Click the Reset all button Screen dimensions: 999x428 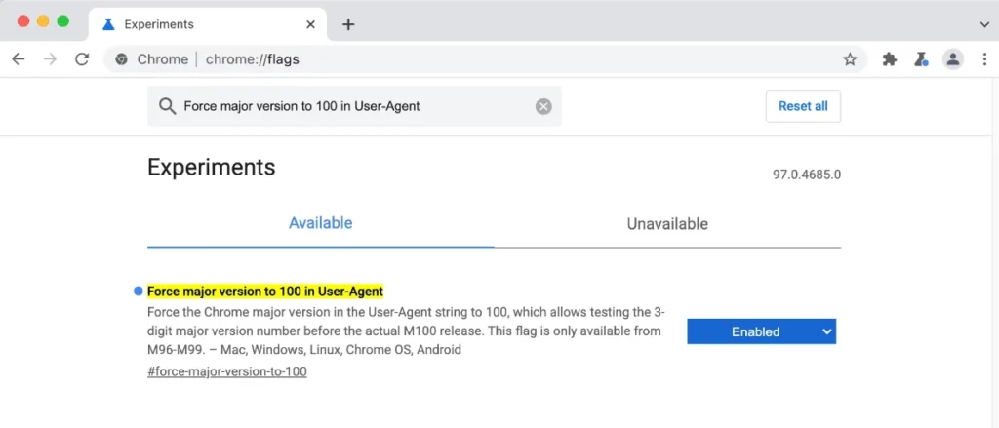(803, 106)
